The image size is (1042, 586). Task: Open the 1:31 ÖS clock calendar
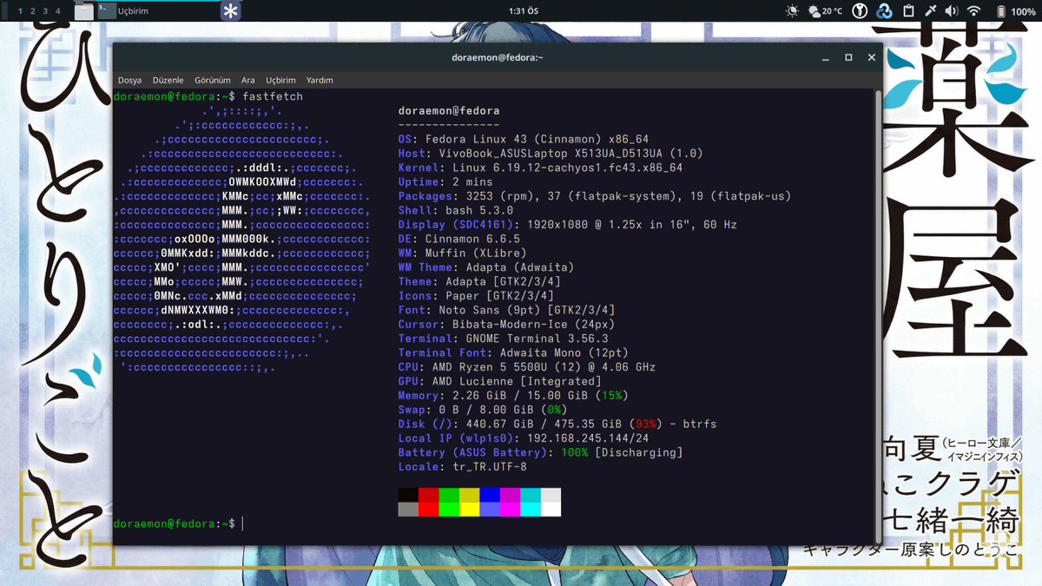click(522, 11)
